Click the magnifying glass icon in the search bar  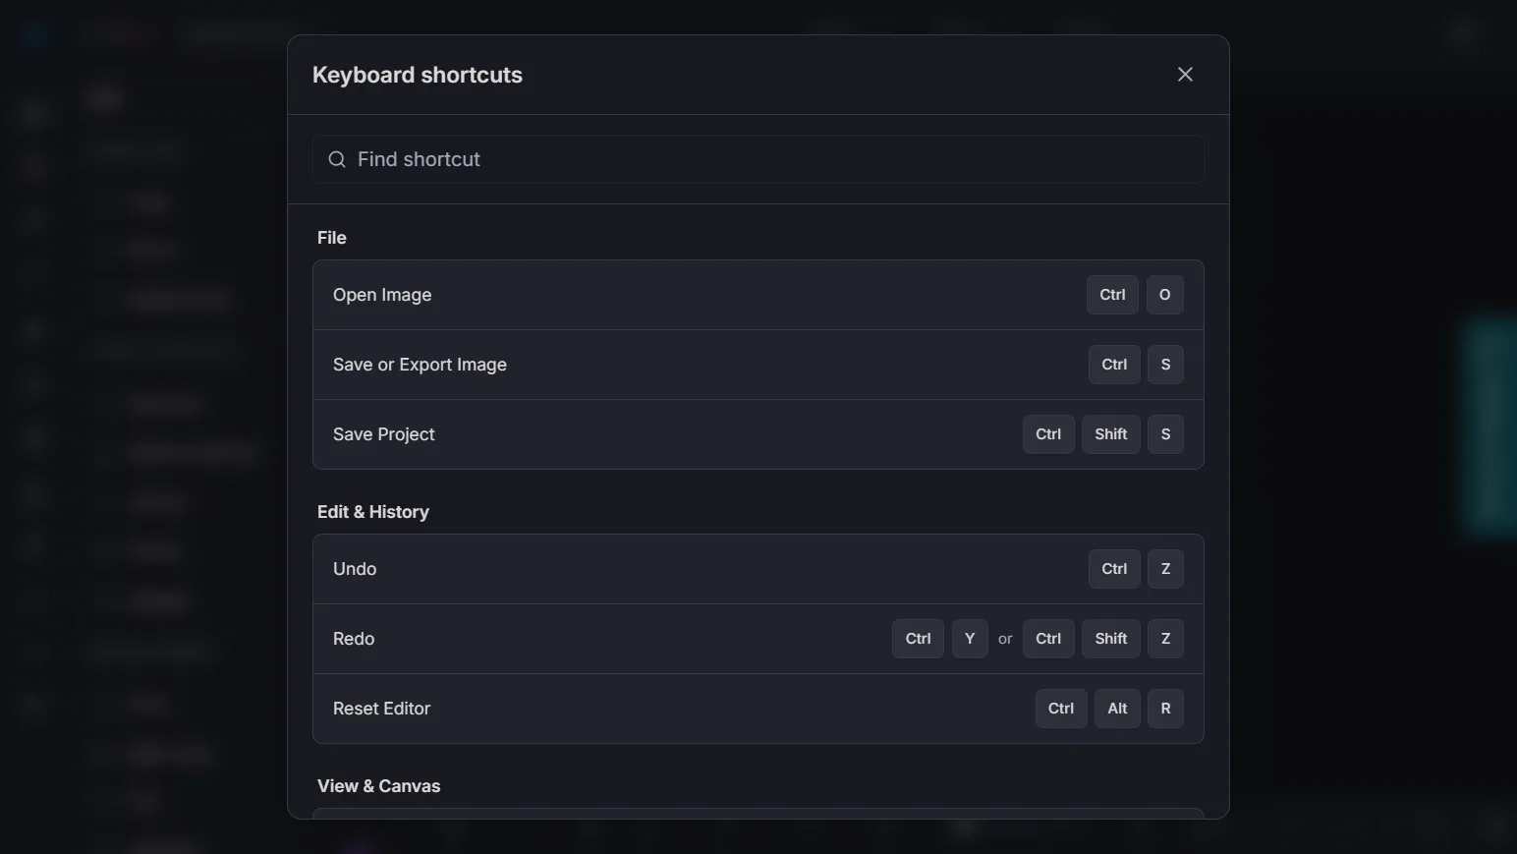[x=336, y=159]
